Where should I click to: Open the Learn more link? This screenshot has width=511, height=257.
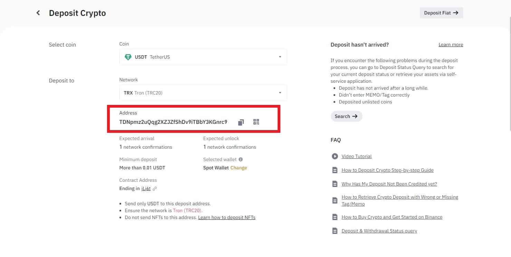point(451,45)
